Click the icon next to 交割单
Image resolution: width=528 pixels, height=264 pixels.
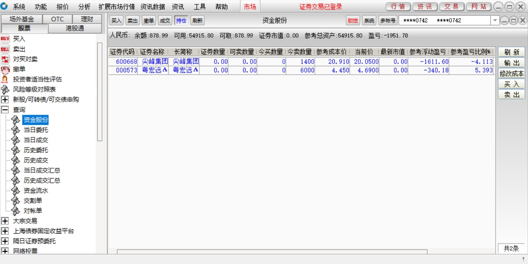15,201
